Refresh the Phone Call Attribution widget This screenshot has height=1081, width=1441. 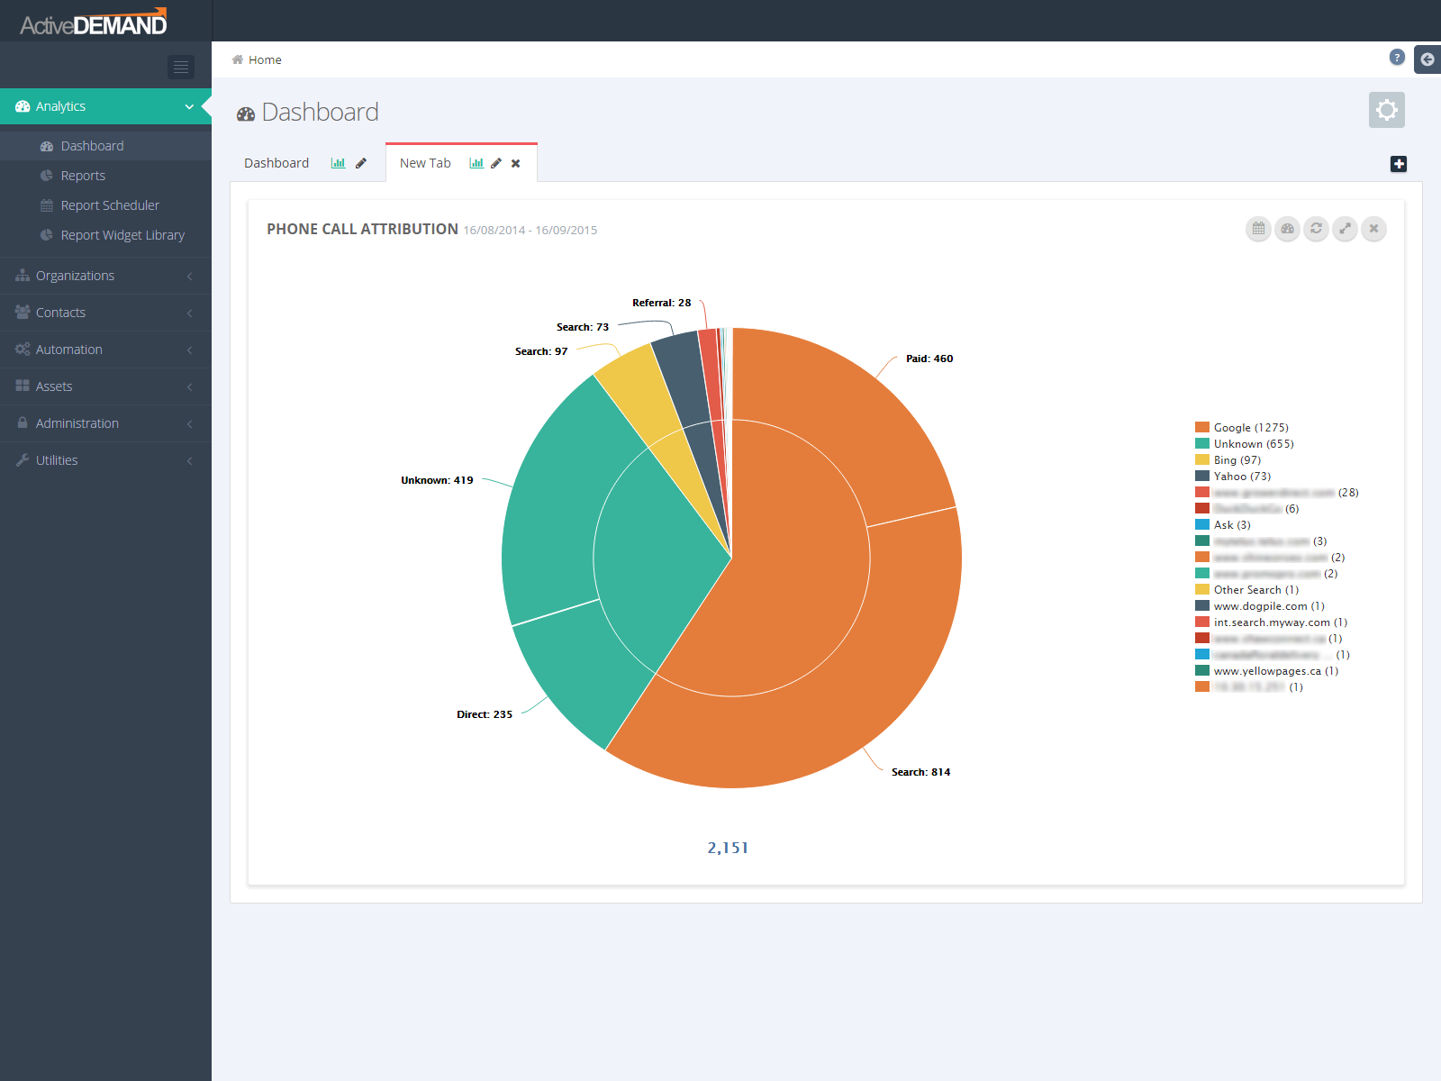[x=1316, y=229]
